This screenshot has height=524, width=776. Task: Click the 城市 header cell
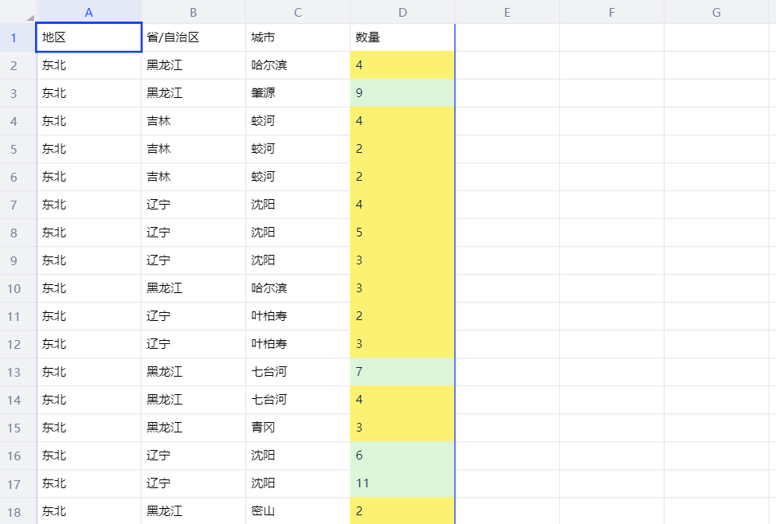point(297,37)
